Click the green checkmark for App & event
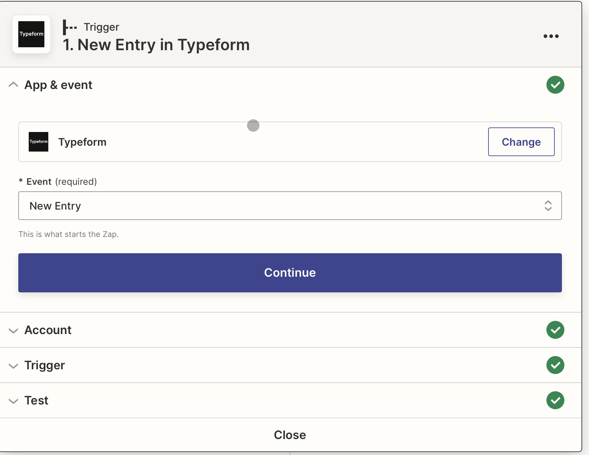589x455 pixels. [555, 85]
